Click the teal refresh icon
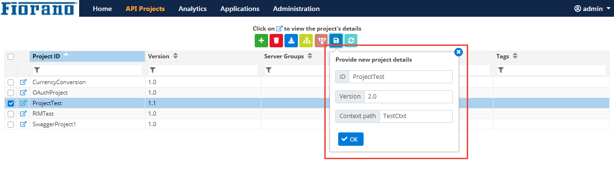This screenshot has width=614, height=174. (351, 41)
